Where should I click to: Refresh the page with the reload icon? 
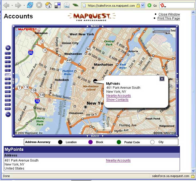pos(30,5)
